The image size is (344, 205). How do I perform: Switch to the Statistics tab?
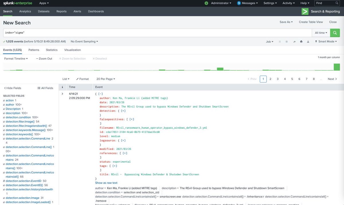pyautogui.click(x=52, y=49)
